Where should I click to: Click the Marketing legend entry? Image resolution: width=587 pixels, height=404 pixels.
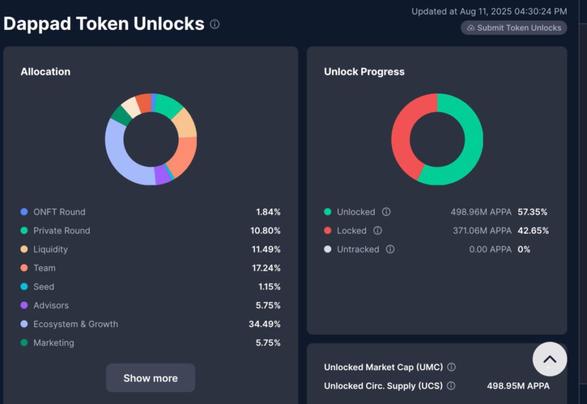click(53, 343)
